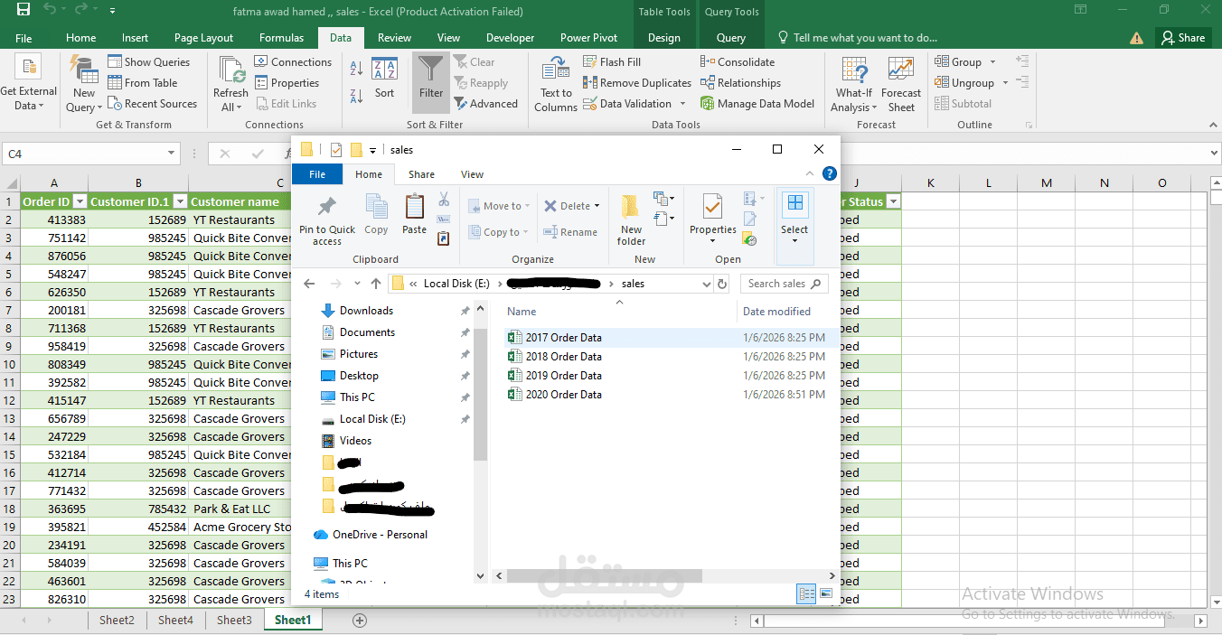Click Relationships in Data Tools group
Viewport: 1222px width, 635px height.
point(740,82)
